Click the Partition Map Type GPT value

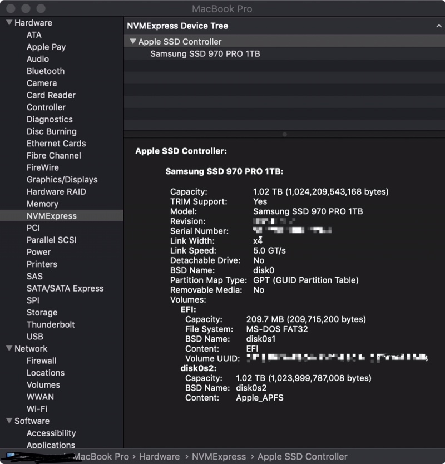coord(306,280)
